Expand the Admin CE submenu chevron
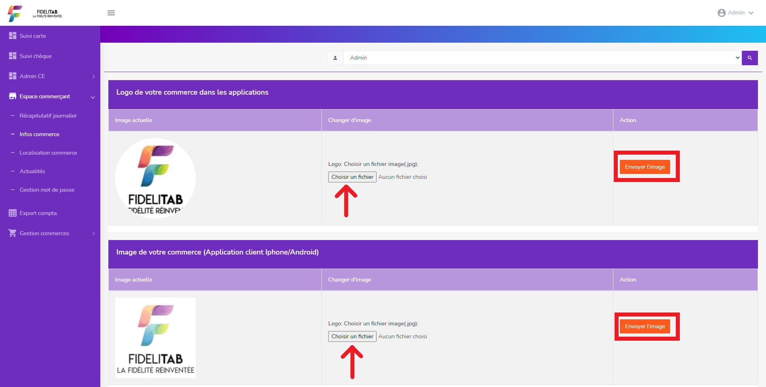766x387 pixels. coord(93,77)
